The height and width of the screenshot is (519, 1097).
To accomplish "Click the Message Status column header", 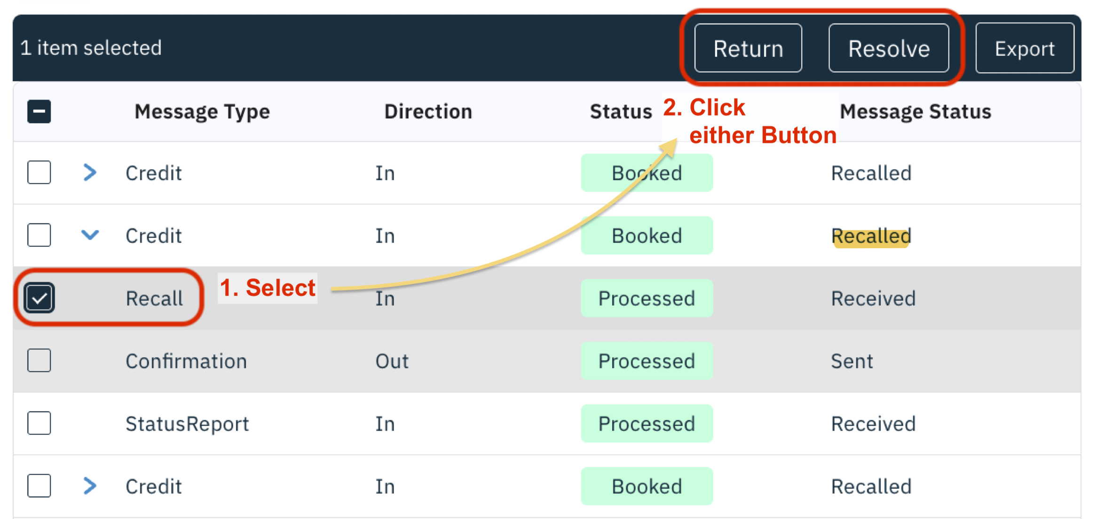I will coord(915,112).
